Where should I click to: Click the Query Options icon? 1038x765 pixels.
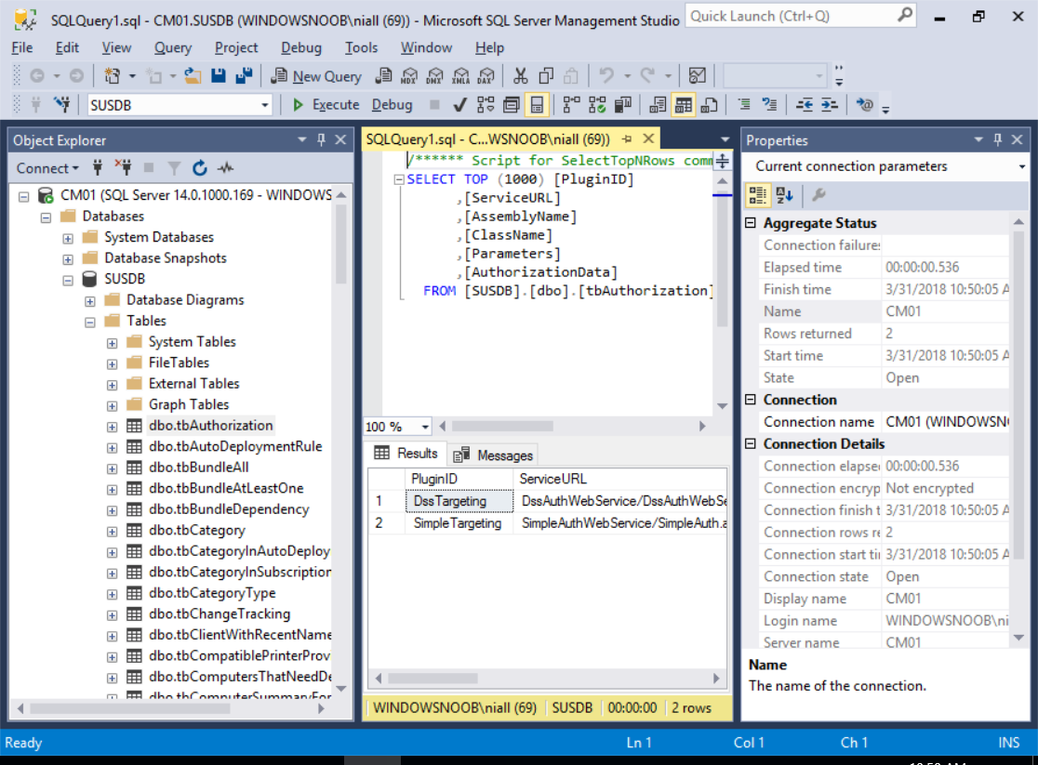(511, 104)
